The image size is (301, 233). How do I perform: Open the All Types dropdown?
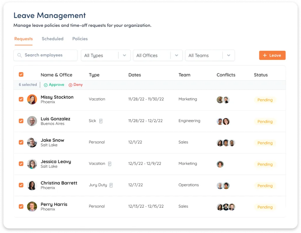point(106,55)
